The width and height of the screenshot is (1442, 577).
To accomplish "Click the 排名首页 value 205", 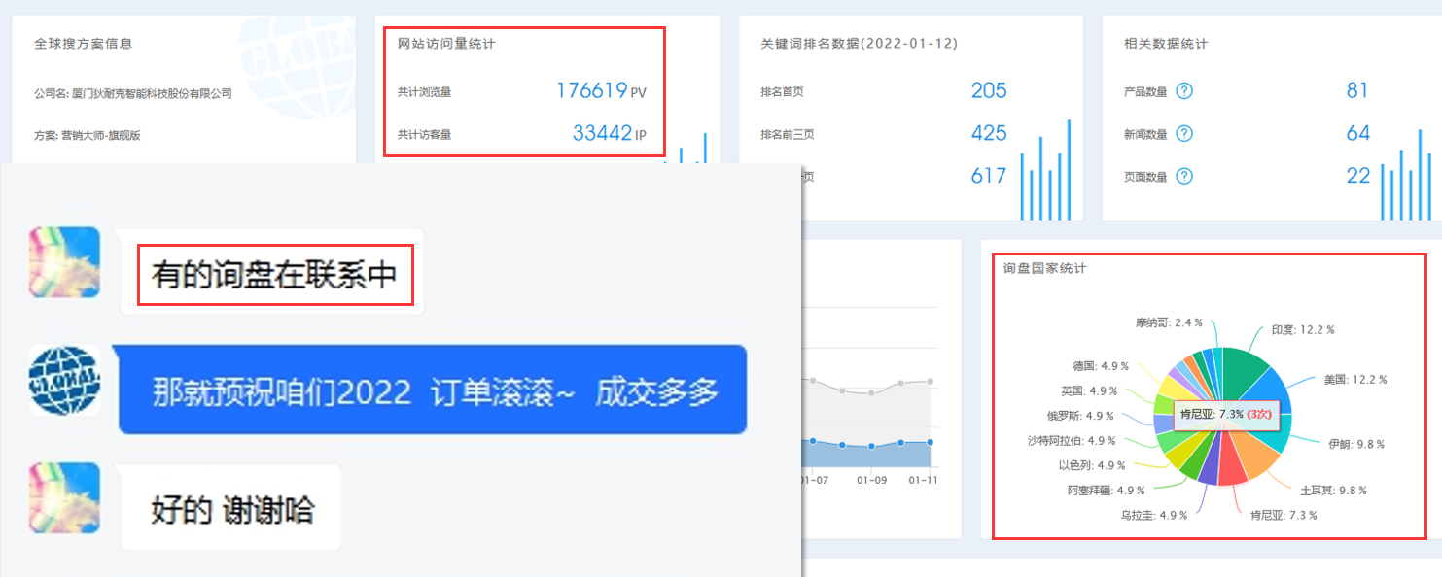I will coord(989,91).
